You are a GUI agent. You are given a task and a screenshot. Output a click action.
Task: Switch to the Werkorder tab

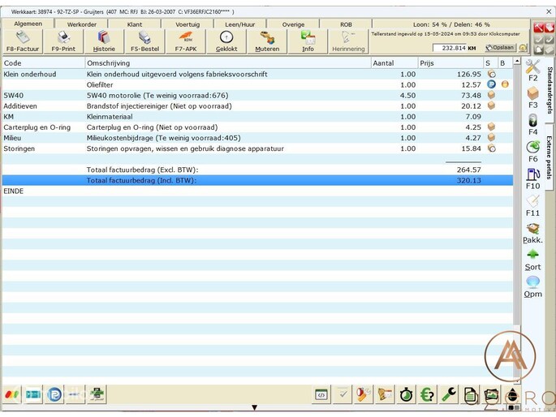pyautogui.click(x=82, y=24)
